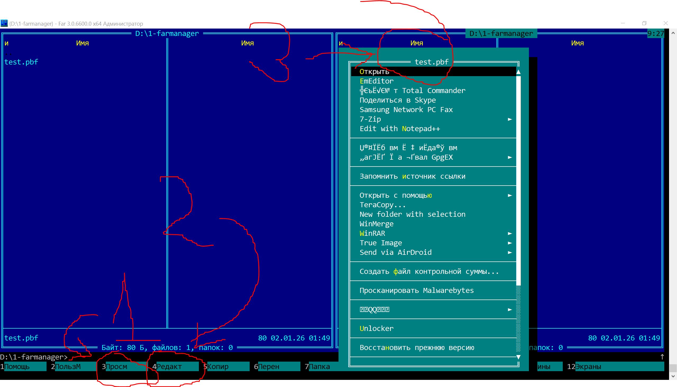Expand the WinRAR submenu arrow

point(510,234)
